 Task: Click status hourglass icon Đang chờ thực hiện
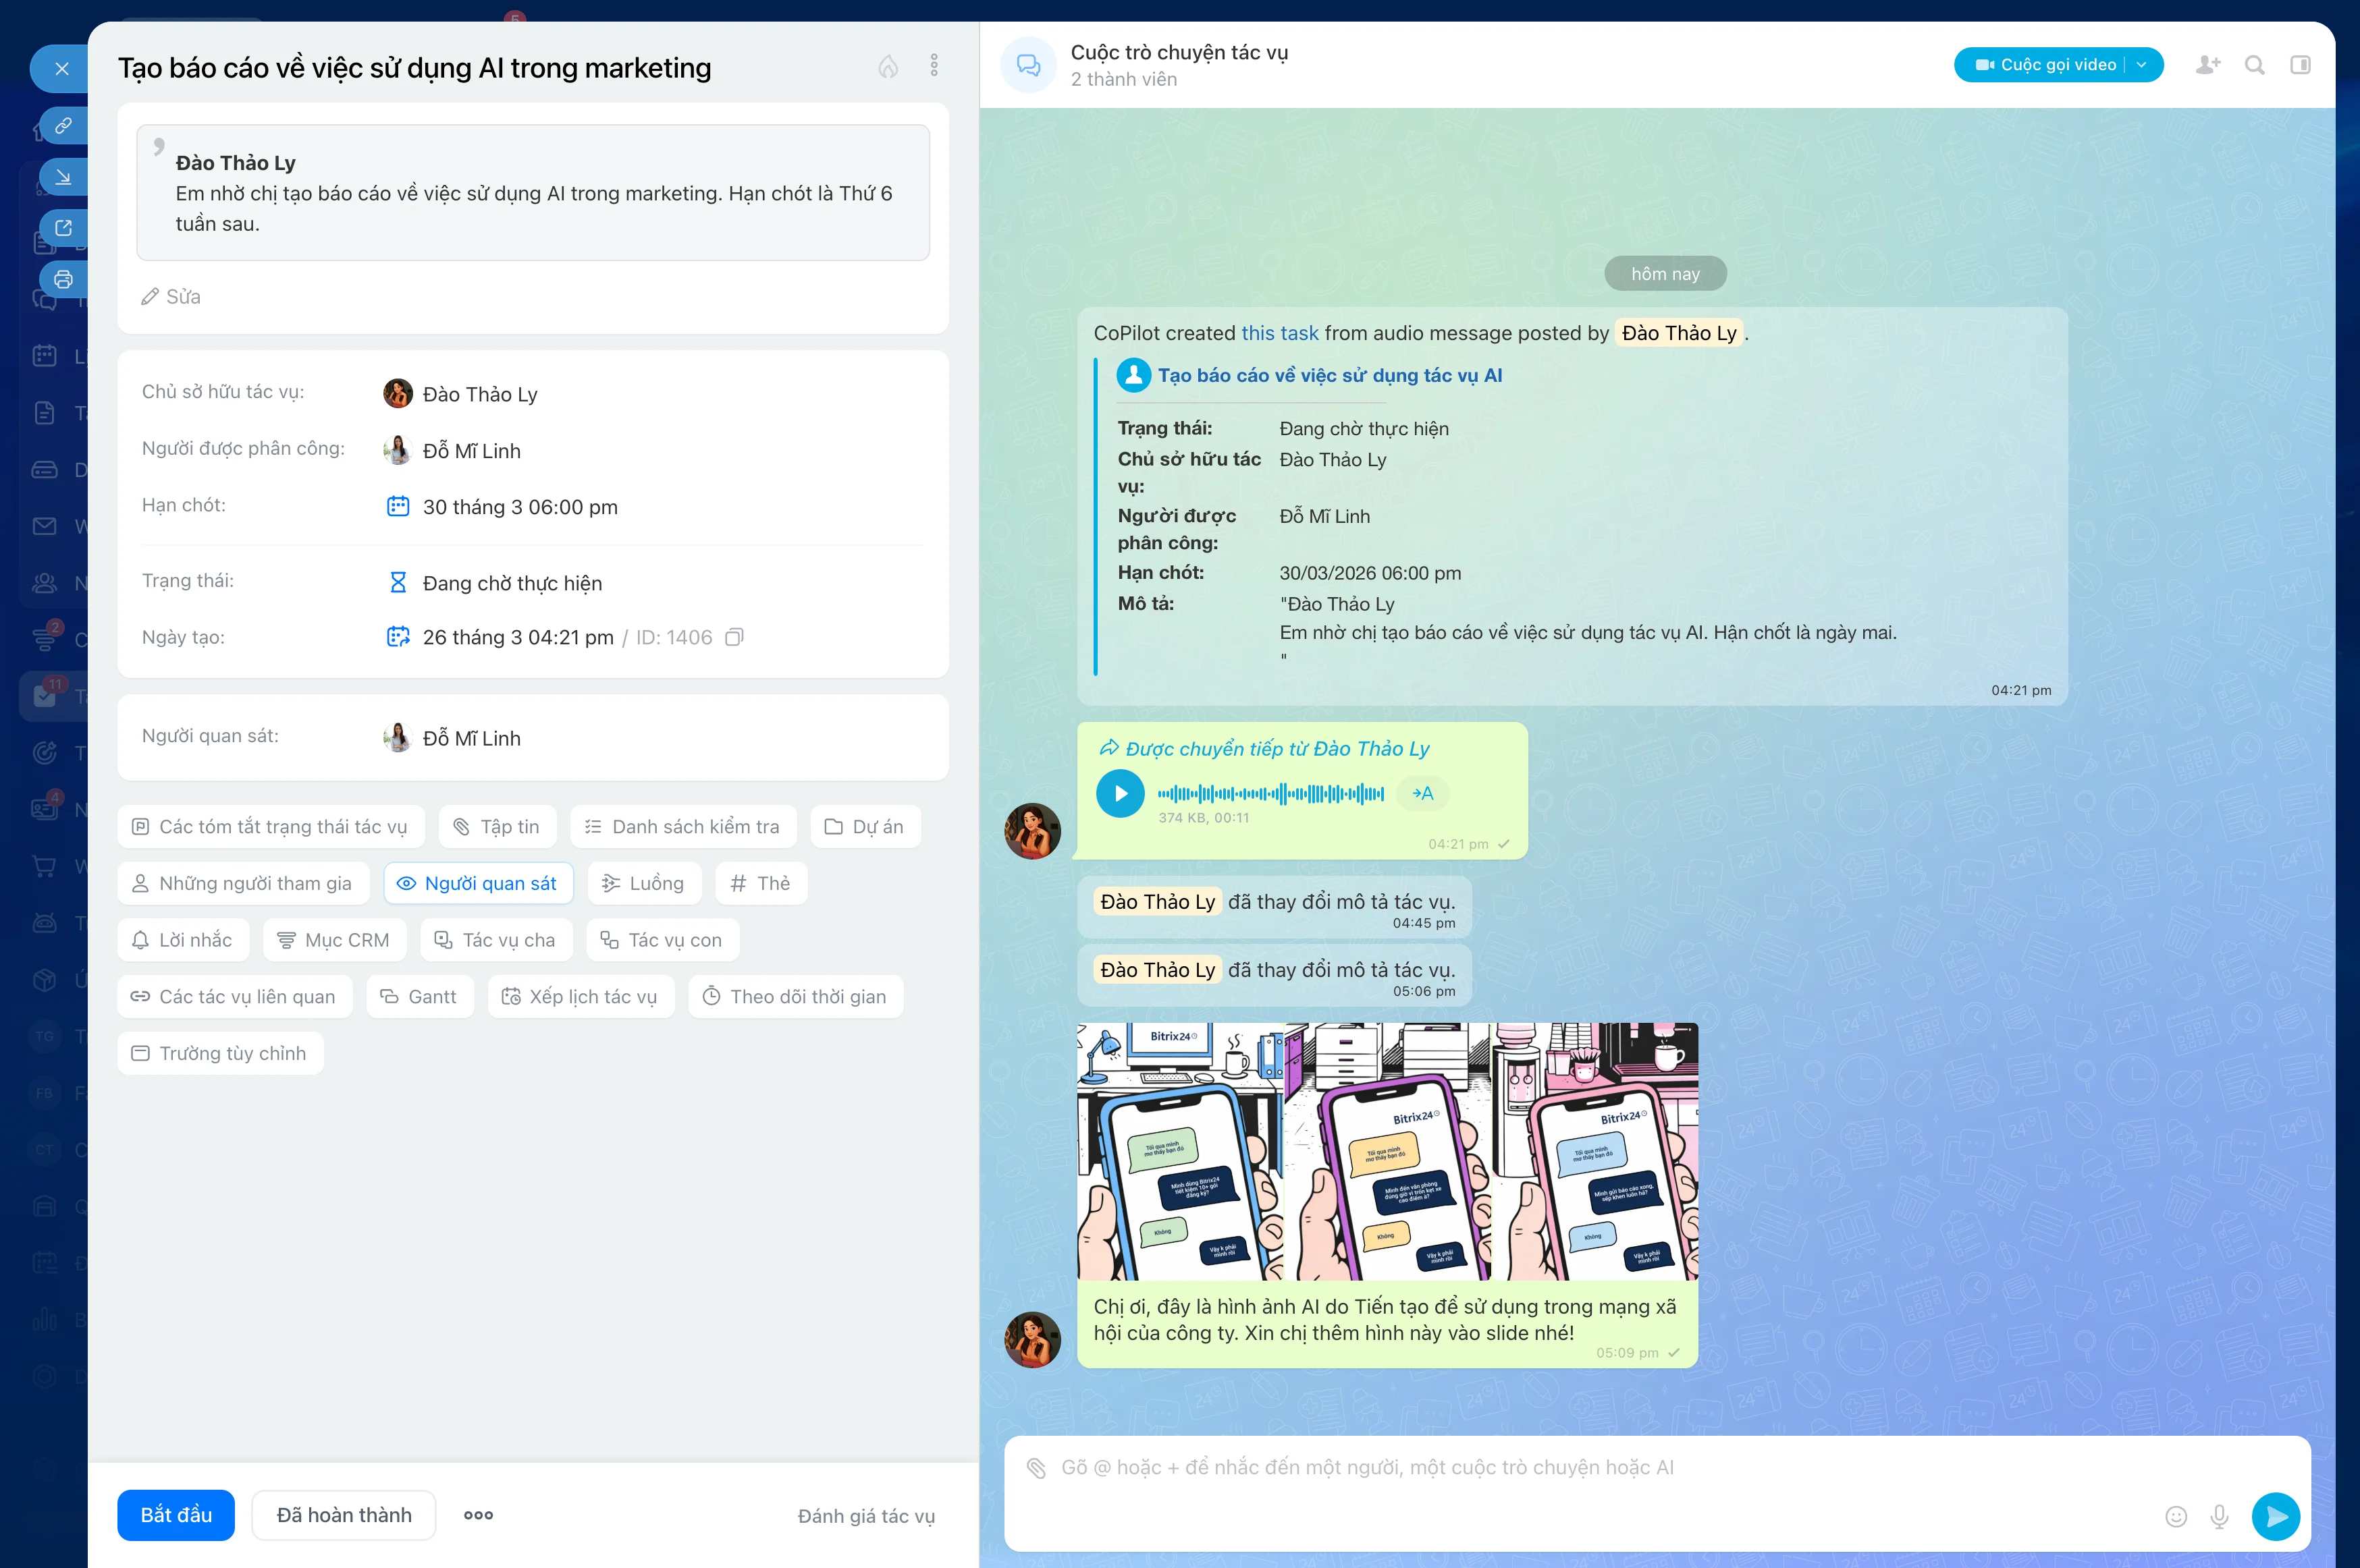pyautogui.click(x=398, y=583)
